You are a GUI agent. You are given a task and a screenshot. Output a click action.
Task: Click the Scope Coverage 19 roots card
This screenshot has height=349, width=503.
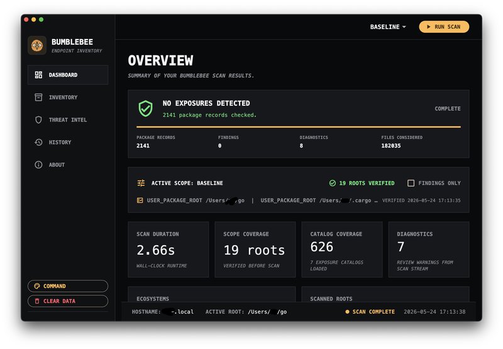(x=255, y=250)
